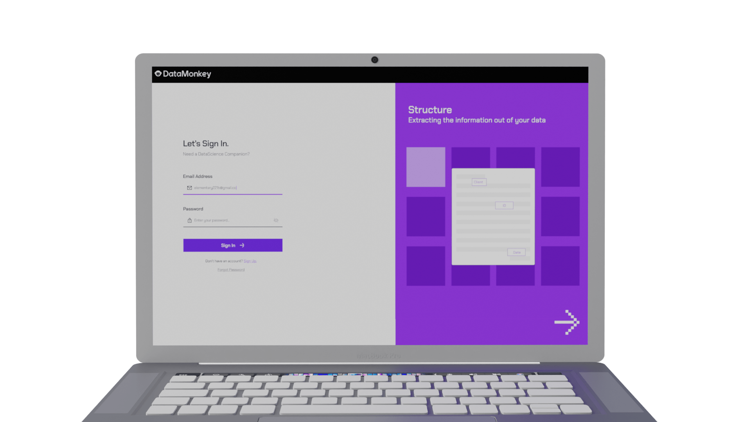Toggle password visibility eye icon
Screen dimensions: 751x422
click(x=276, y=220)
